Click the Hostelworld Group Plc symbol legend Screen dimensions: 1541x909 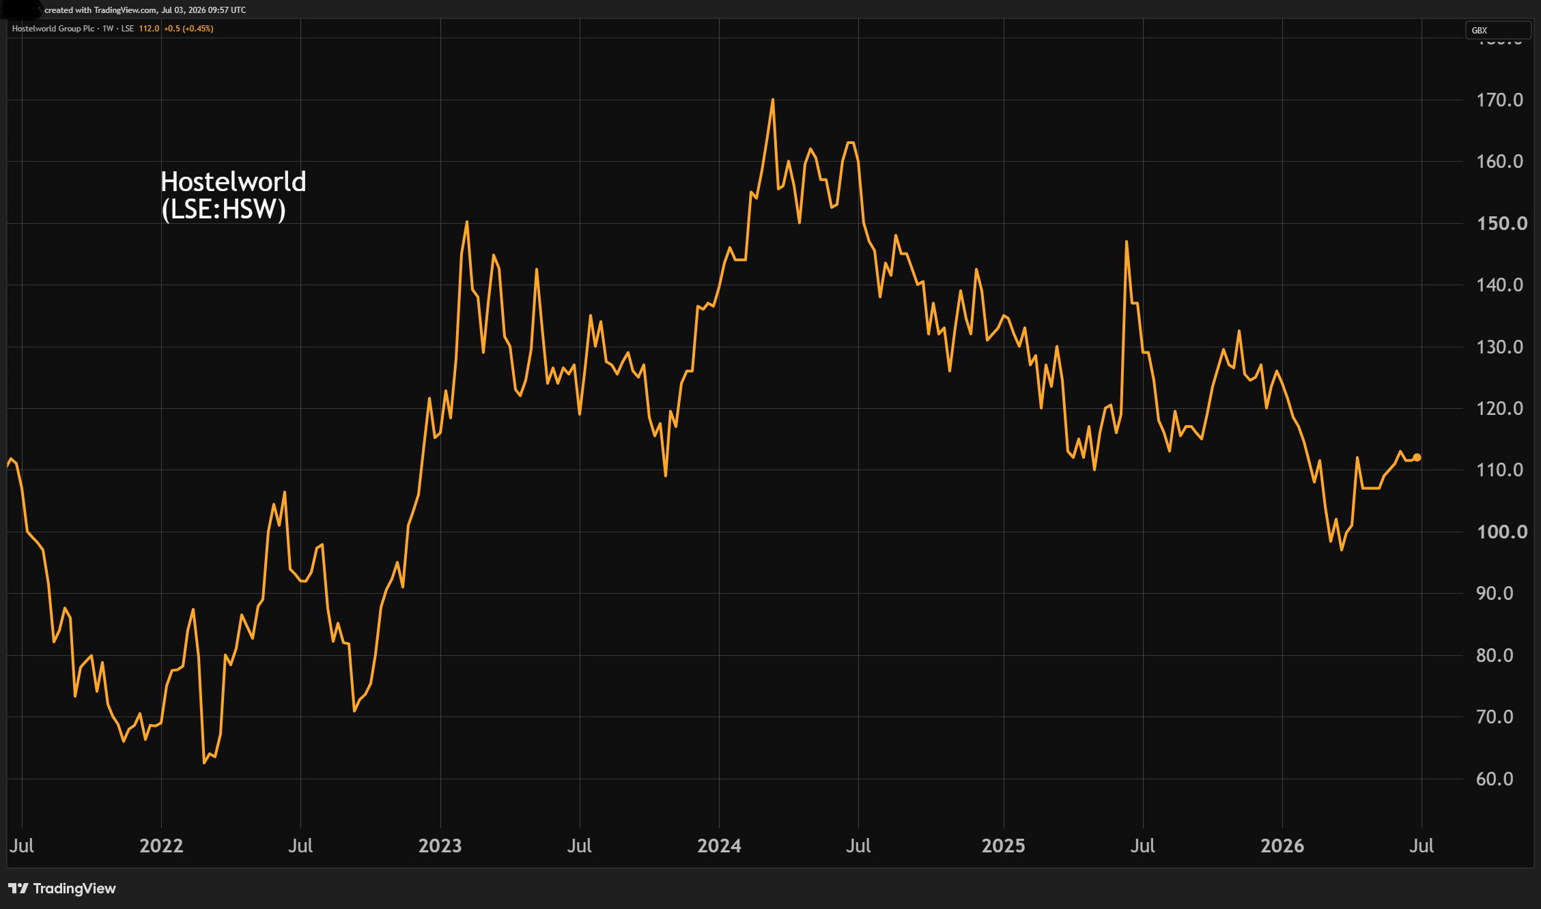(53, 29)
